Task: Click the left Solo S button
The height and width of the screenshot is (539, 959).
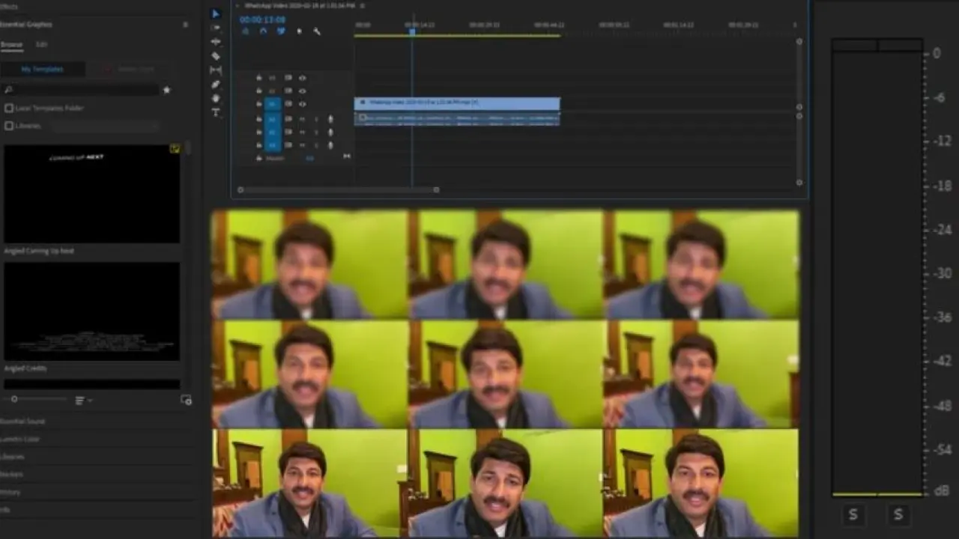Action: tap(853, 514)
